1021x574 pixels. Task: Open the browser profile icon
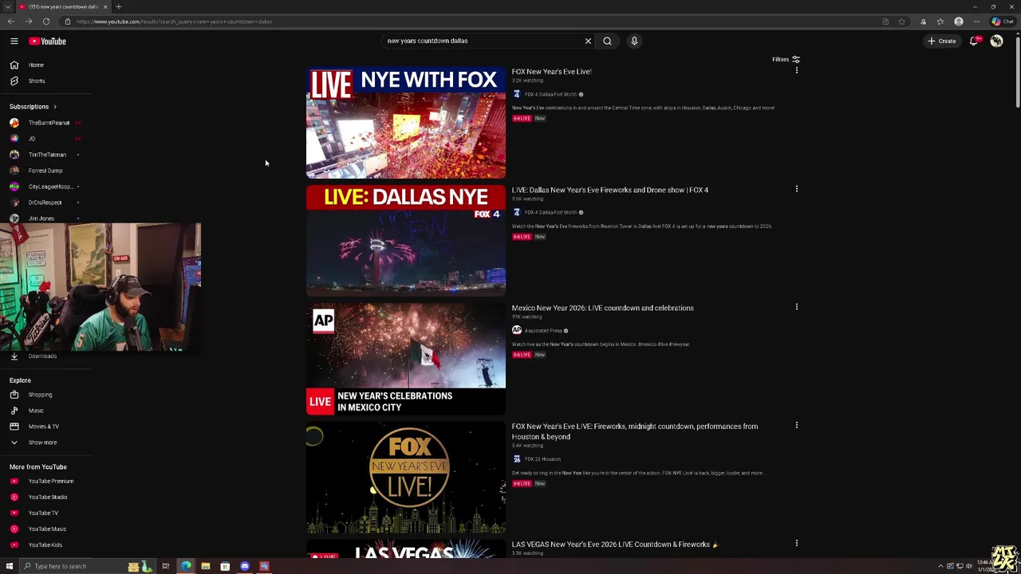(959, 22)
